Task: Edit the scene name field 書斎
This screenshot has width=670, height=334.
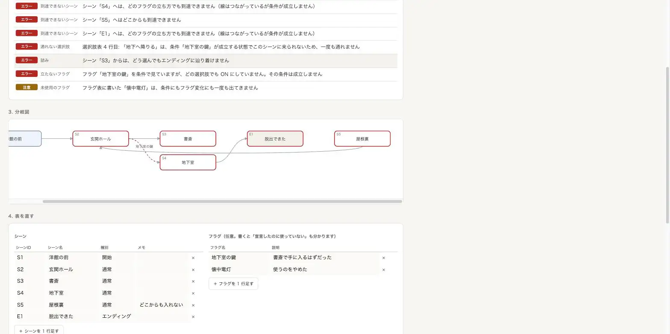Action: (x=72, y=281)
